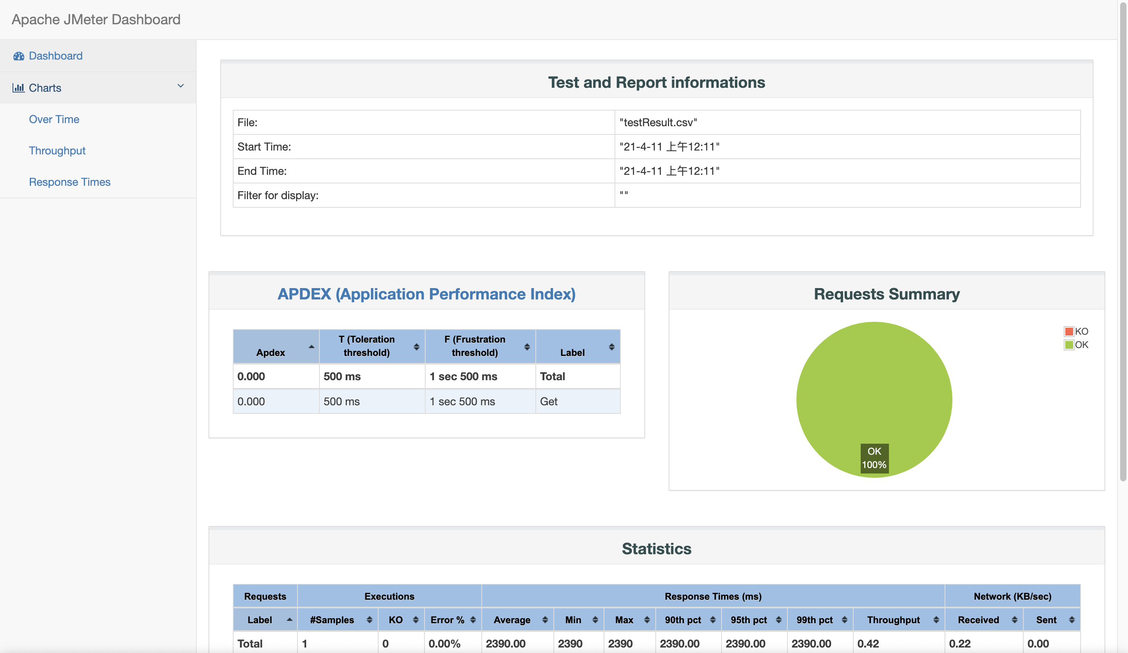Open the Throughput charts page
Viewport: 1128px width, 653px height.
click(57, 151)
